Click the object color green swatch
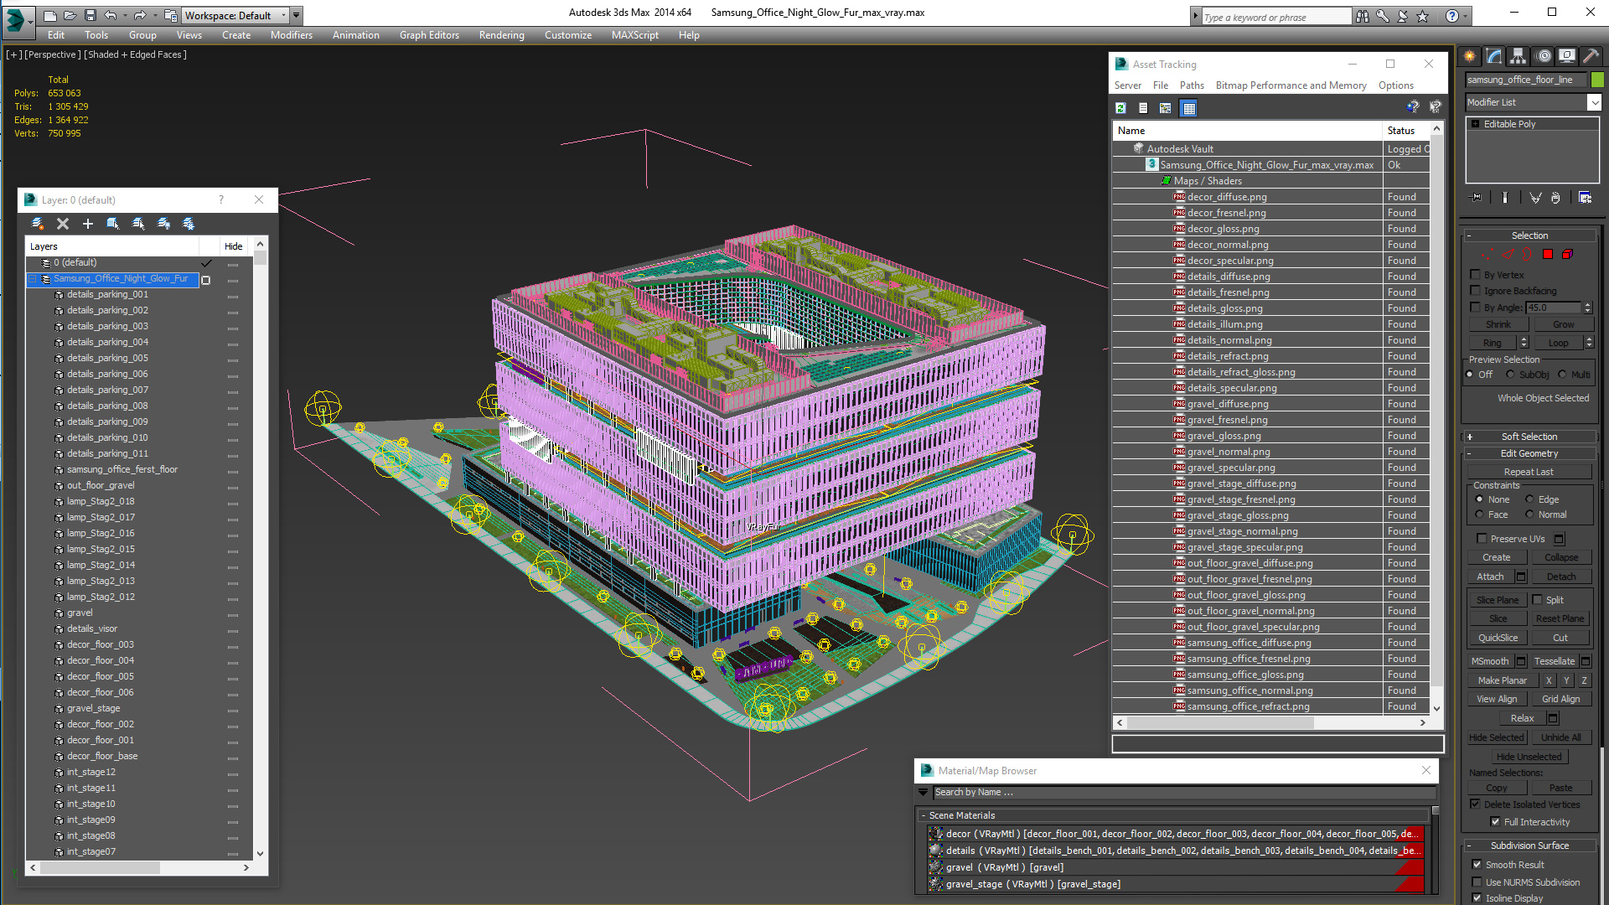Image resolution: width=1609 pixels, height=905 pixels. click(1597, 80)
